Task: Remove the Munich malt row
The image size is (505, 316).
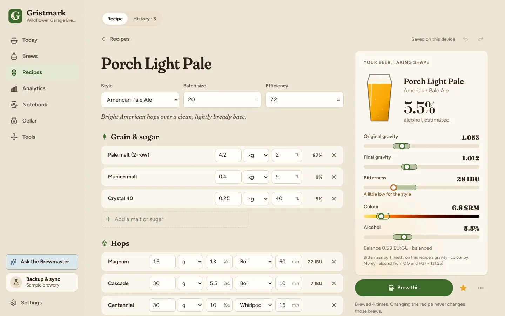Action: coord(334,177)
